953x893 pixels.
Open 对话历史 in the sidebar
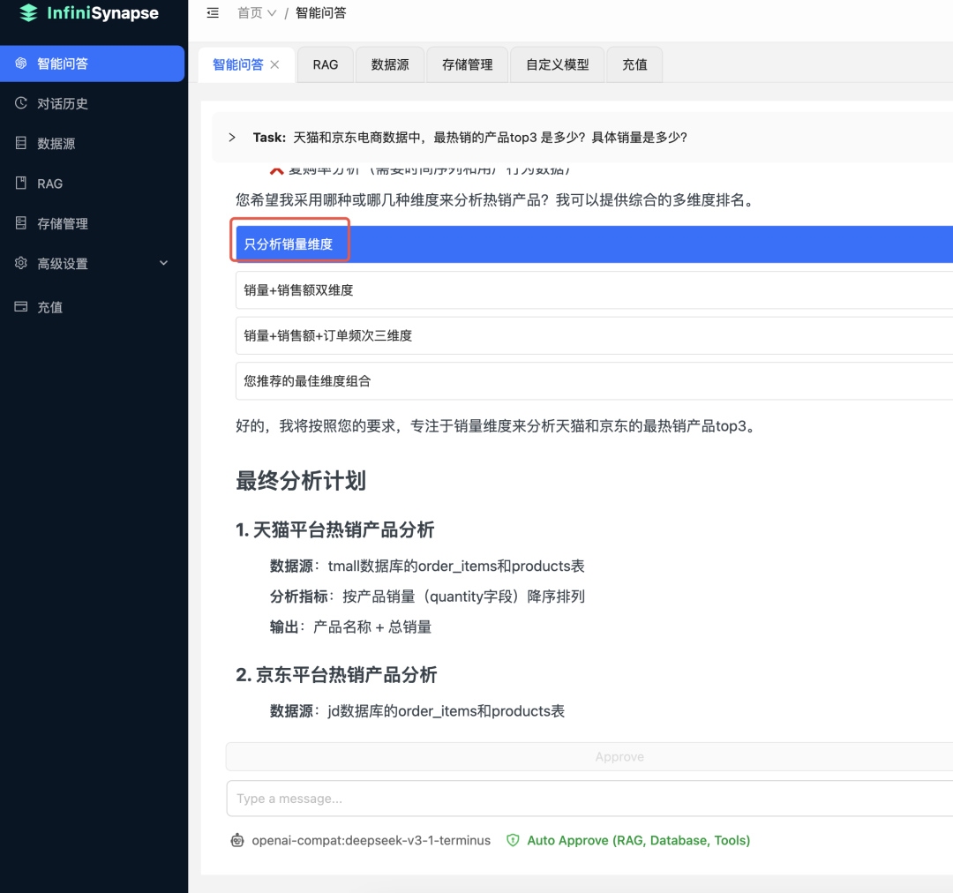[93, 103]
